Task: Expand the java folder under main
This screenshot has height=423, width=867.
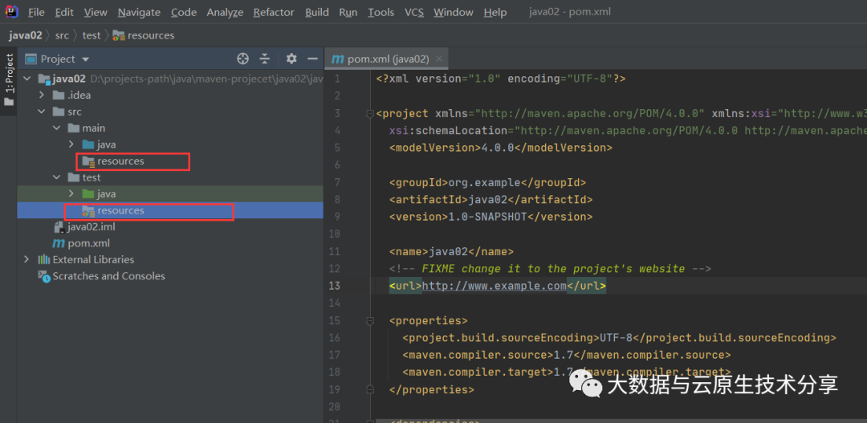Action: point(71,144)
